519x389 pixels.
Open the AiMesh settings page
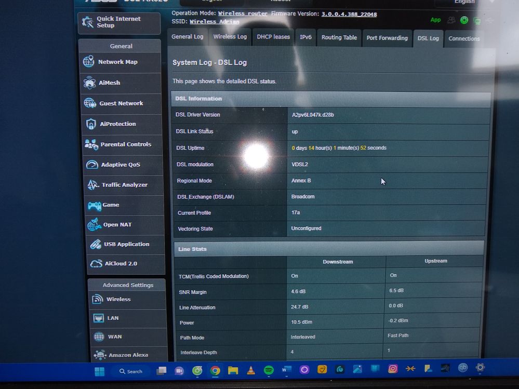tap(110, 83)
